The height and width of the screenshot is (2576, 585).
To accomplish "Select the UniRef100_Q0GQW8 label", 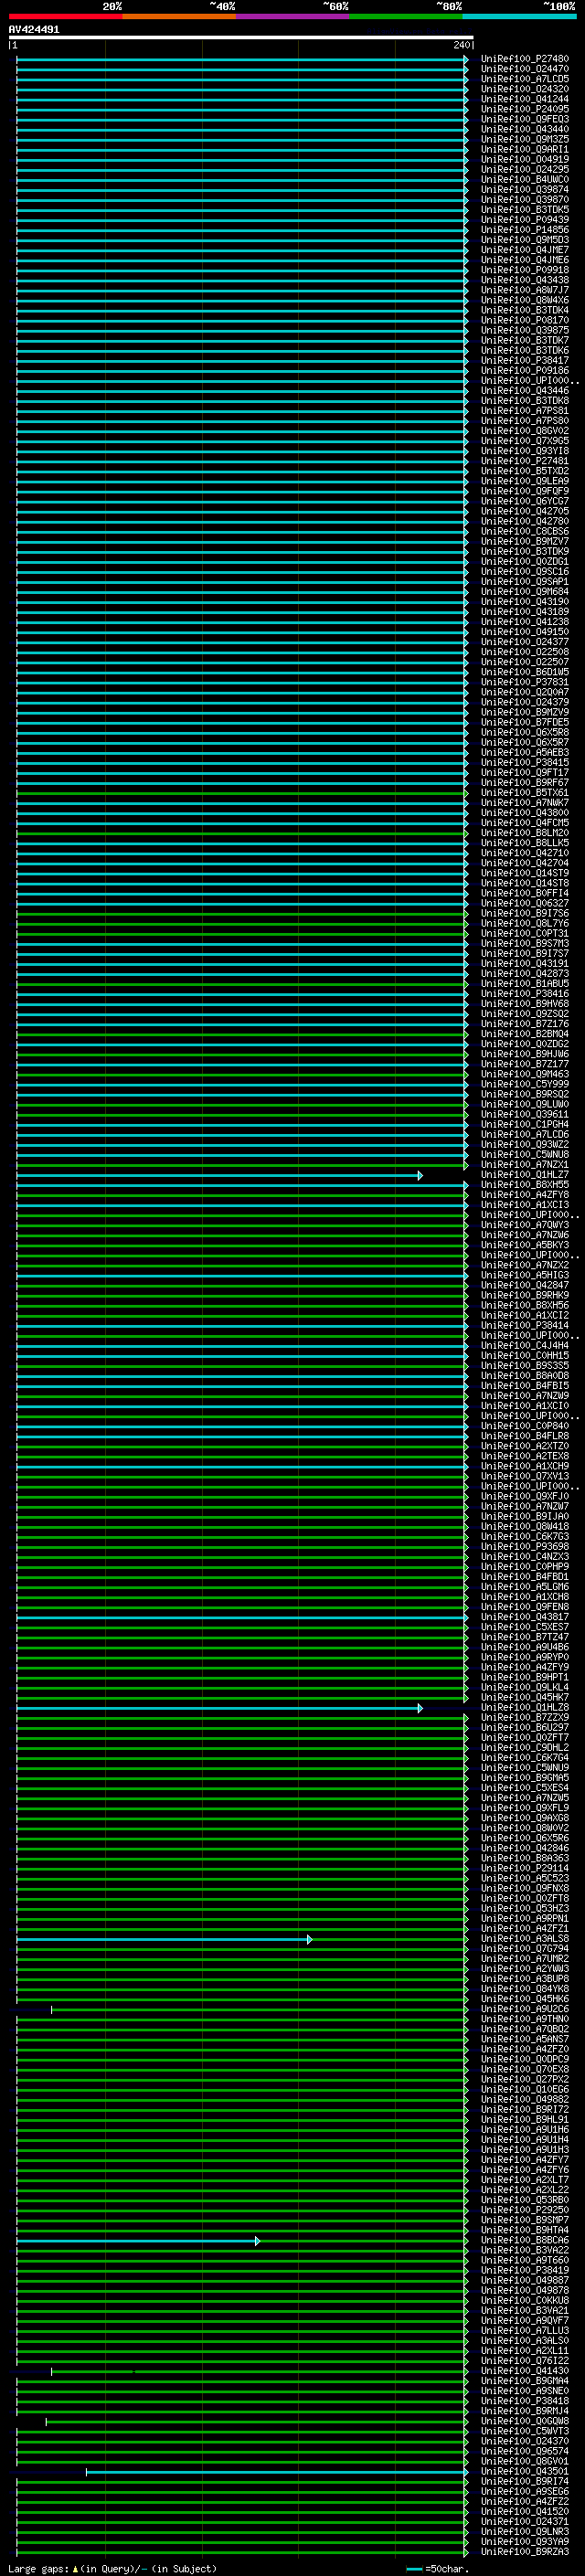I will [x=524, y=2422].
